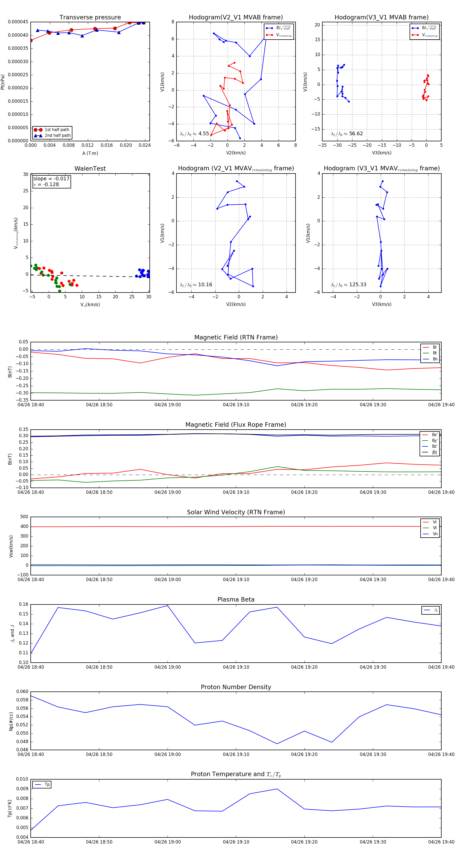
Task: Click the "Solar Wind Velocity (RTN Frame)" title
Action: (x=236, y=512)
